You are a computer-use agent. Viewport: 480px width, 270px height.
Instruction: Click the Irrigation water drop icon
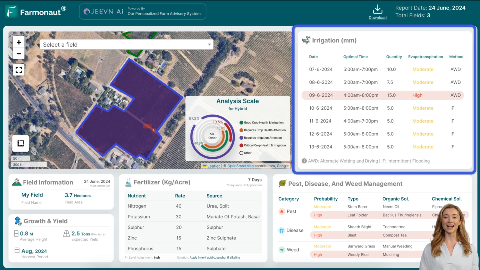tap(306, 40)
